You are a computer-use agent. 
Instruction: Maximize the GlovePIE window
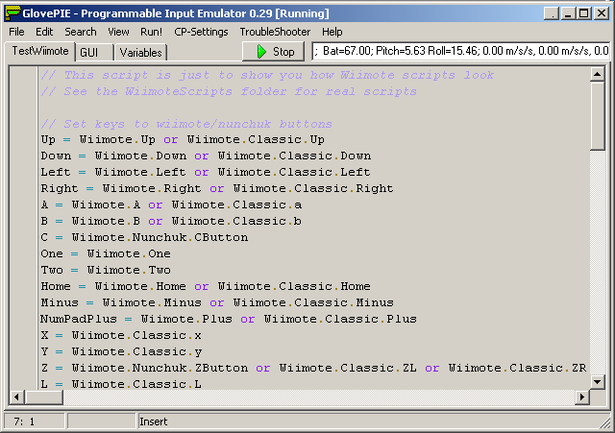tap(584, 13)
